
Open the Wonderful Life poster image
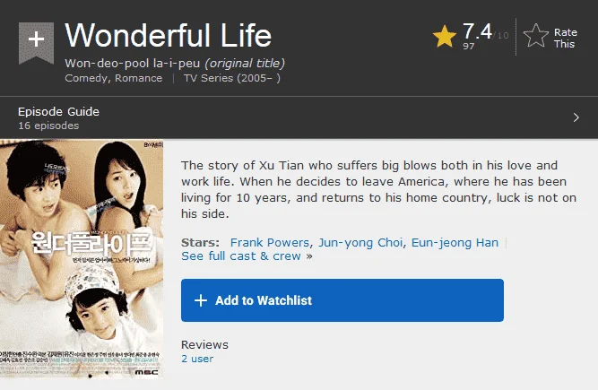pos(82,259)
